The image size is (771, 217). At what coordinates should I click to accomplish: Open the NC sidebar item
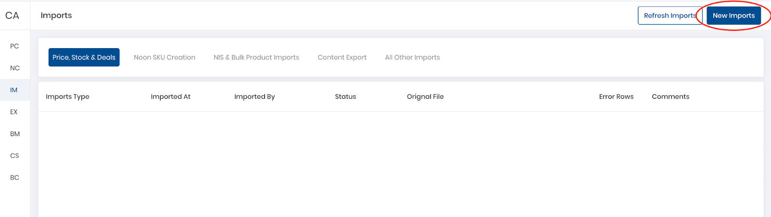pos(14,68)
